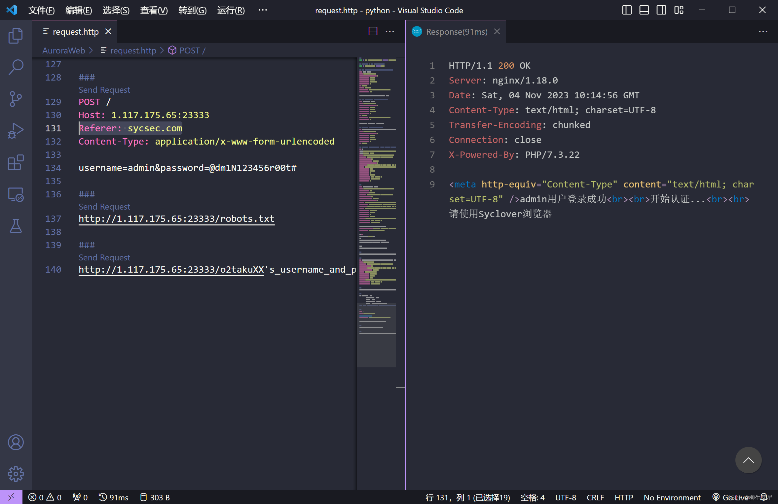Viewport: 778px width, 504px height.
Task: Expand the AuroraWeb breadcrumb
Action: click(x=64, y=50)
